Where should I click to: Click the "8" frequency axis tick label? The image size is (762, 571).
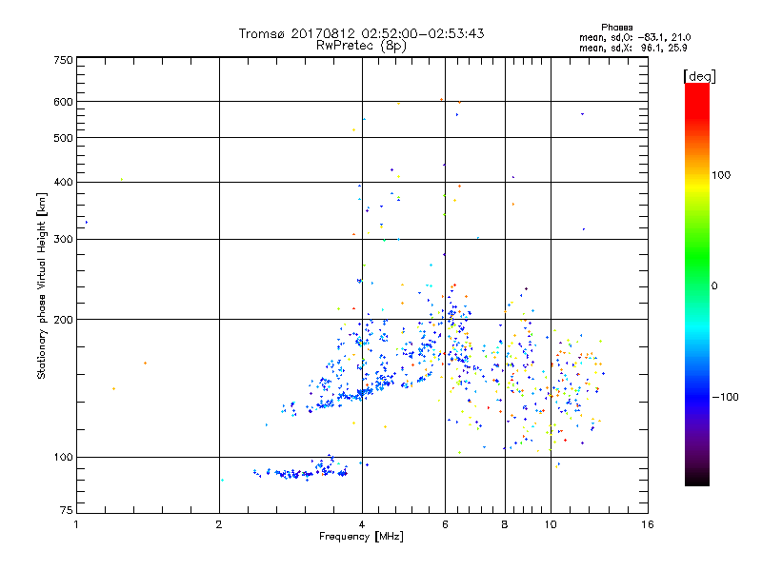tap(505, 524)
